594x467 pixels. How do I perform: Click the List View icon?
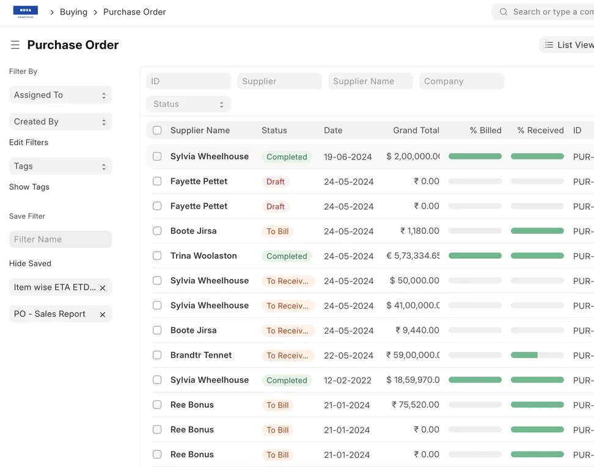[x=549, y=45]
